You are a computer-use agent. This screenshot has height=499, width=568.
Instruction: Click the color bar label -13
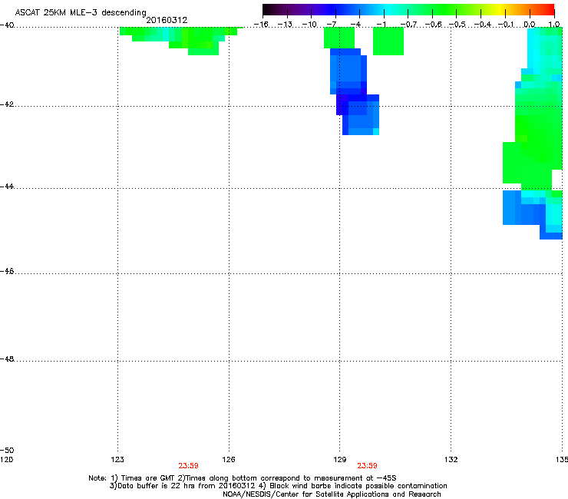tap(285, 25)
